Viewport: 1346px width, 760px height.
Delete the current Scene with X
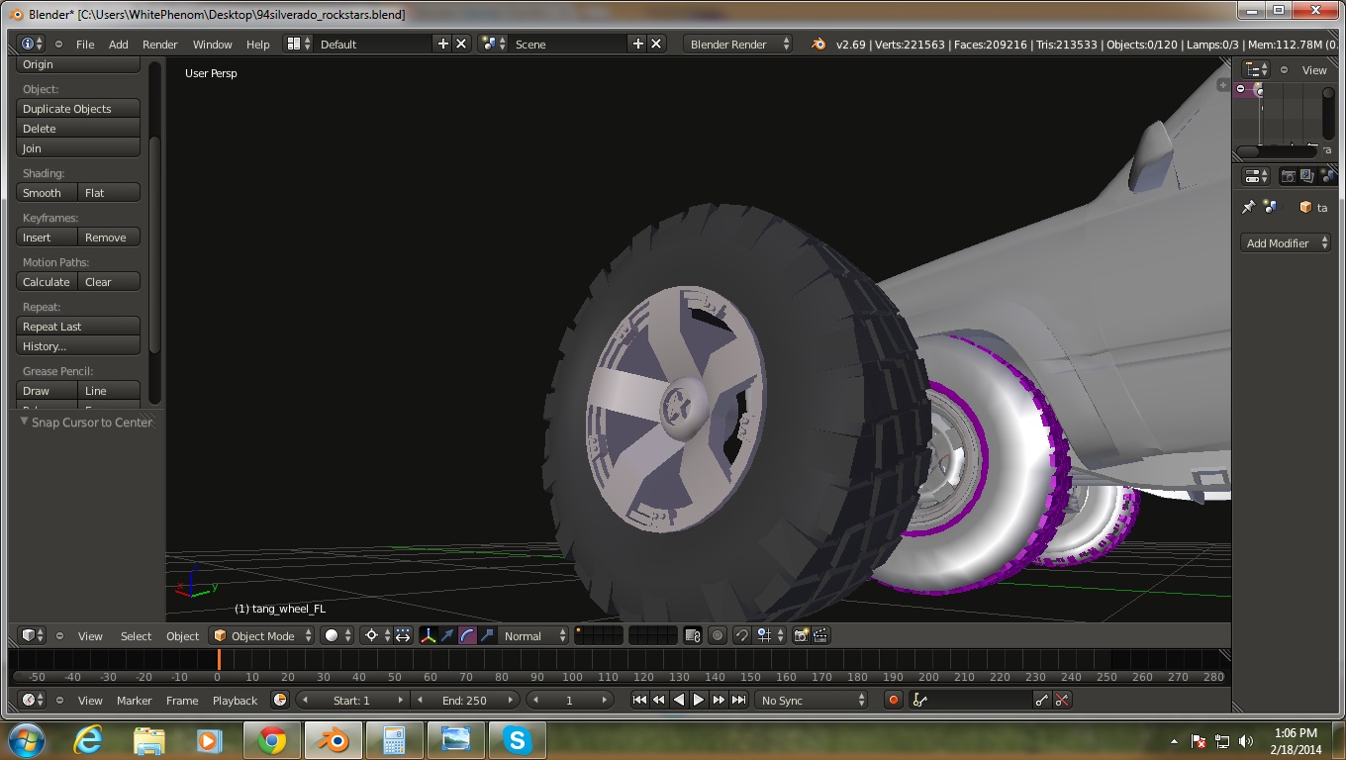tap(656, 44)
